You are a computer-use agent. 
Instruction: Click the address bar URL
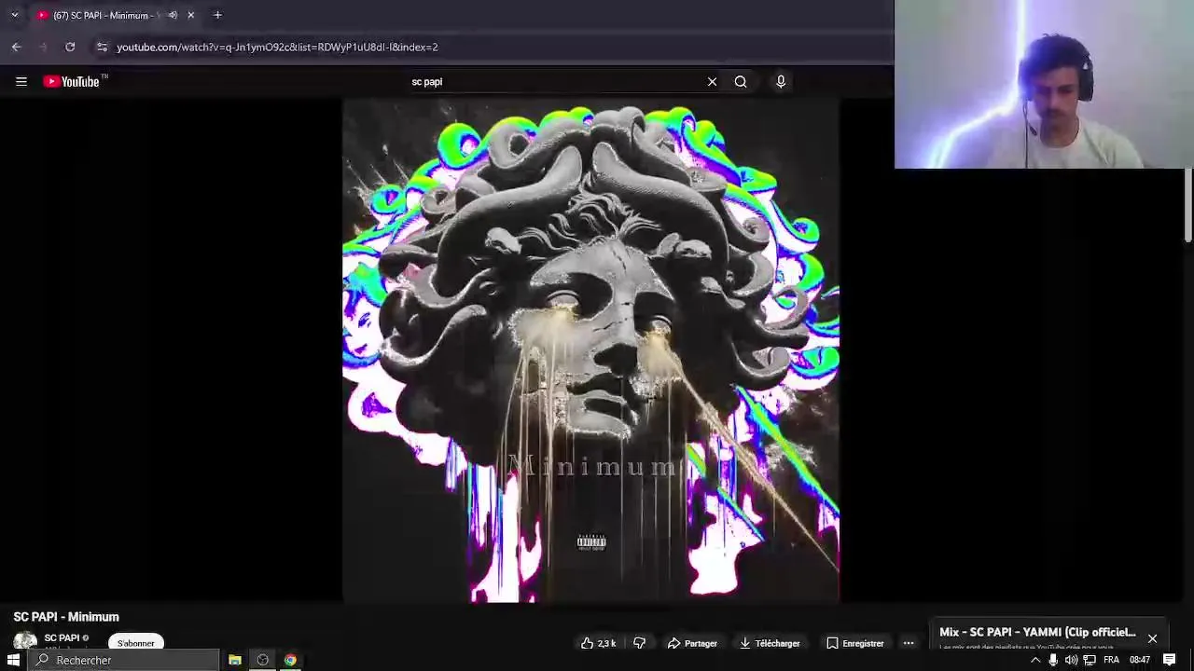pos(277,47)
